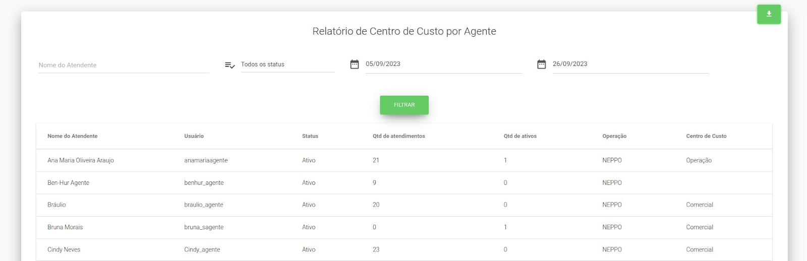Click ativos count 1 in Bruna Morais row
The height and width of the screenshot is (261, 807).
[505, 227]
